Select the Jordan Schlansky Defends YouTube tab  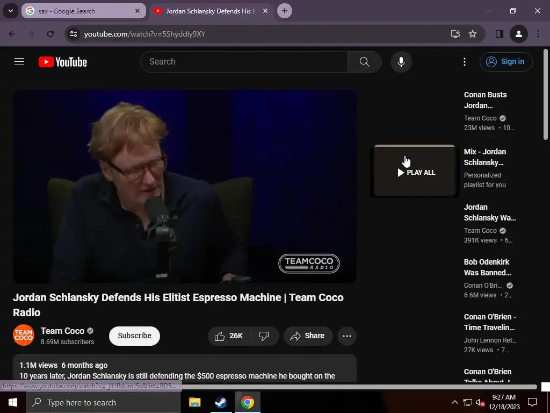pos(211,11)
